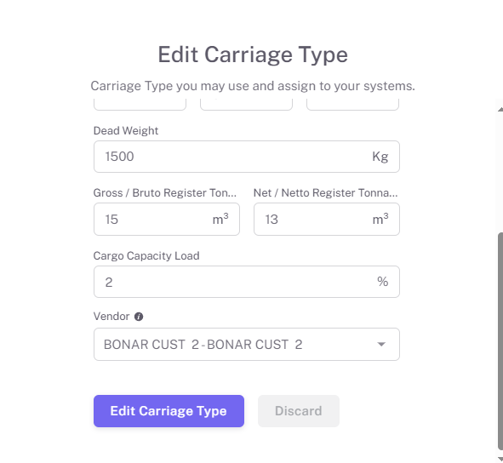Image resolution: width=503 pixels, height=463 pixels.
Task: Focus the Cargo Capacity Load input
Action: click(246, 282)
